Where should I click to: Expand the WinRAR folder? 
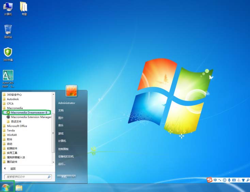click(10, 135)
